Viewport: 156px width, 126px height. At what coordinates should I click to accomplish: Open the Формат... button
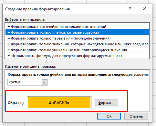coord(106,103)
